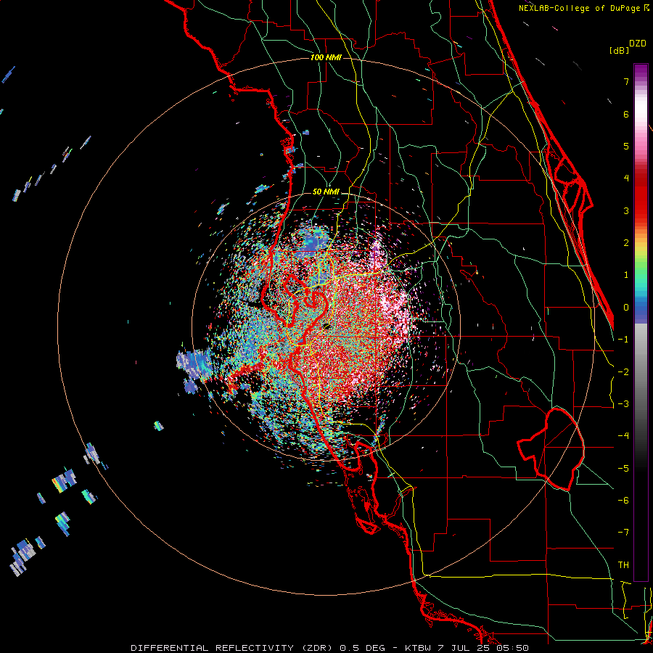Select the -4 value on the dB scale

pyautogui.click(x=623, y=436)
